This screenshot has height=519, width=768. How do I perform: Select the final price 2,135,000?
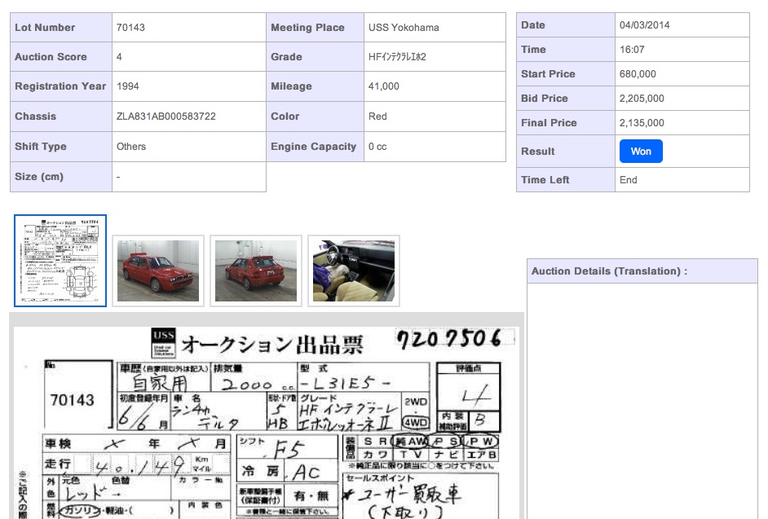642,123
